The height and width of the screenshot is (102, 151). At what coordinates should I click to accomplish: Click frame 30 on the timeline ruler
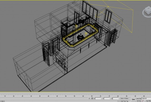[x=31, y=96]
